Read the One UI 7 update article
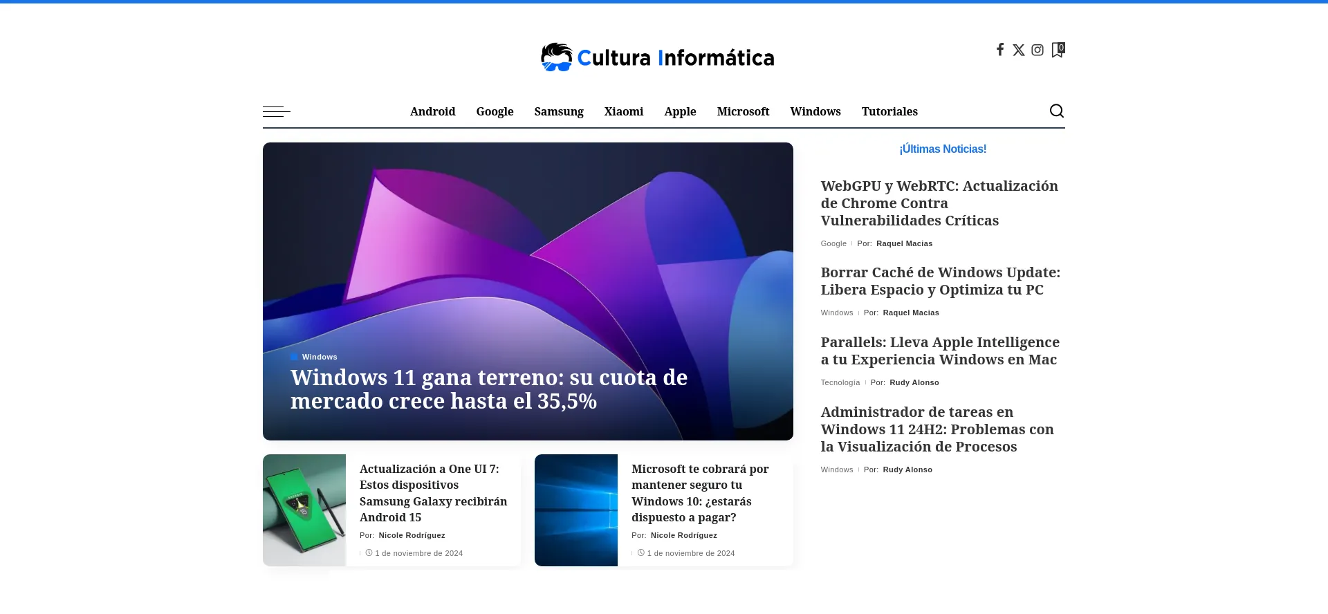This screenshot has height=614, width=1328. 433,493
